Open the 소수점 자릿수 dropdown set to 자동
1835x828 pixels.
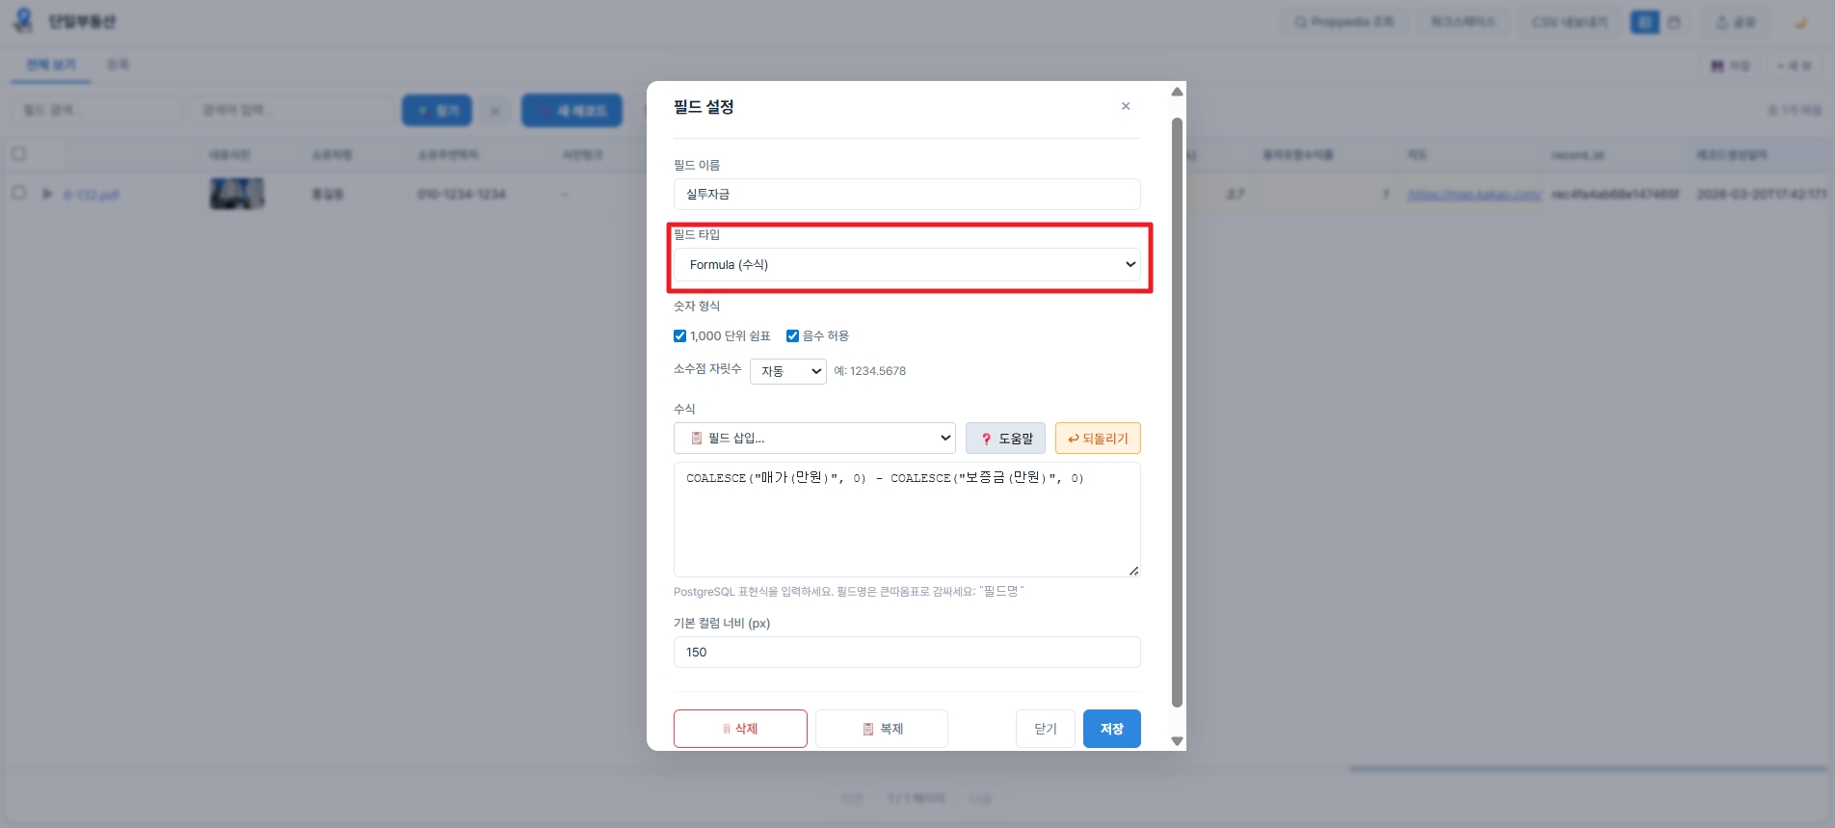[788, 371]
